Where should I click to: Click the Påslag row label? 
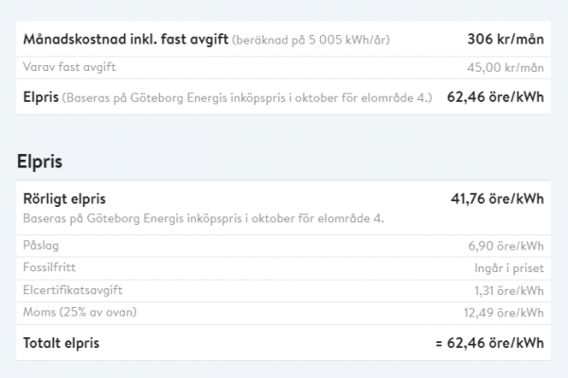pyautogui.click(x=41, y=246)
